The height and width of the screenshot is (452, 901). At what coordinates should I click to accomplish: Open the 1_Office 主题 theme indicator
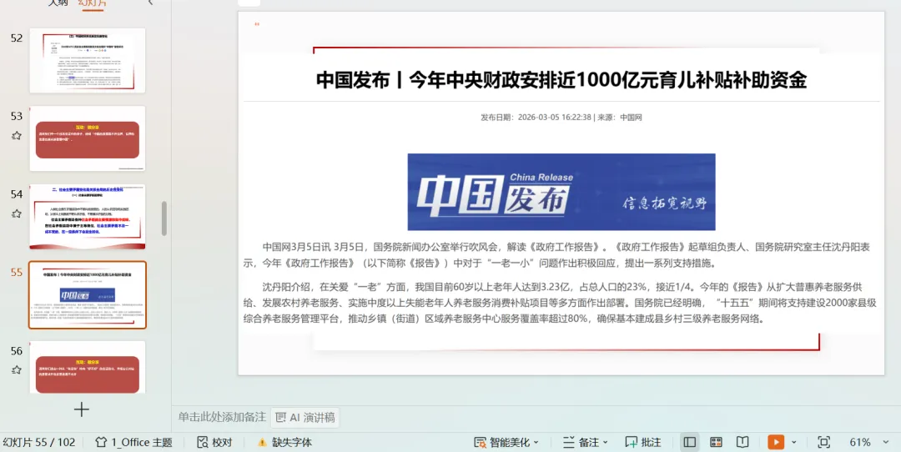(x=133, y=442)
